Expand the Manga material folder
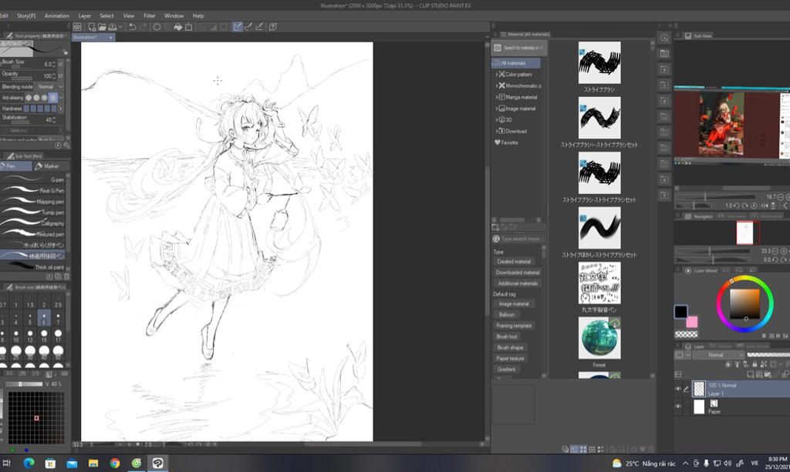790x472 pixels. click(496, 97)
